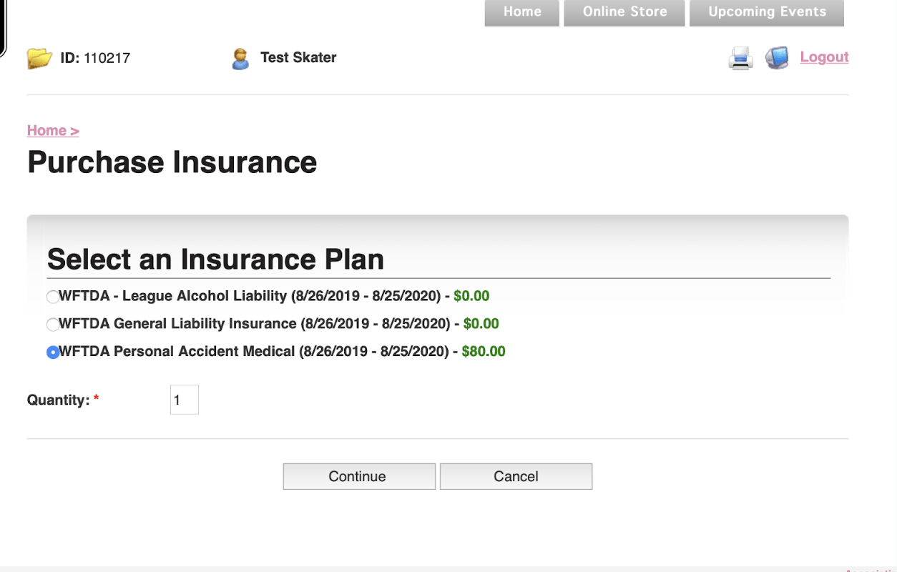Click the yellow folder icon beside ID

[x=39, y=58]
